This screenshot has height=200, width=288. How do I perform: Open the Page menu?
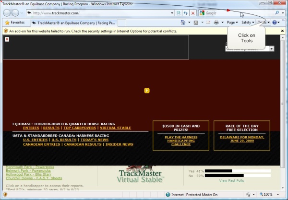click(x=232, y=23)
